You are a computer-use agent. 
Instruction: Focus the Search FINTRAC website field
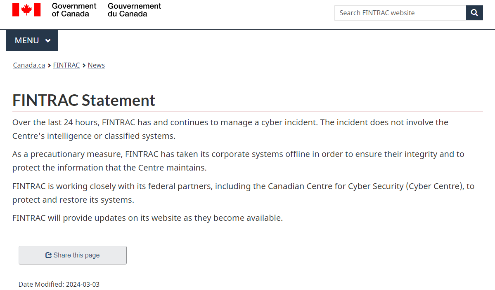(400, 13)
